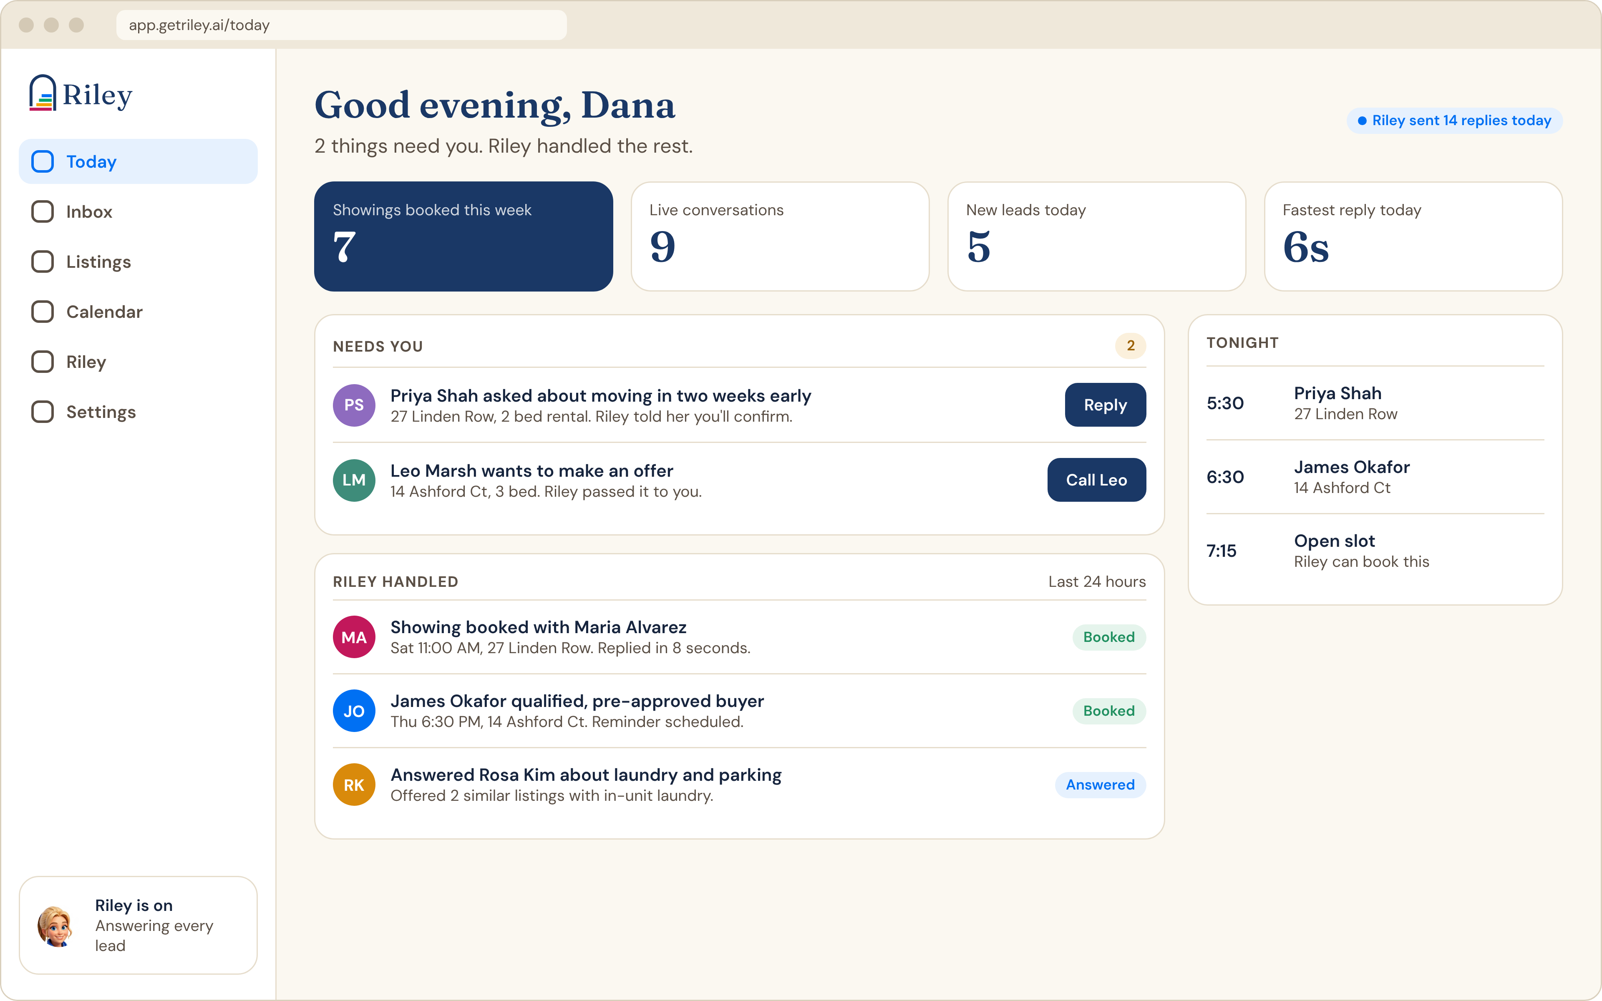Select the 5:30 Priya Shah showing tonight
This screenshot has height=1001, width=1602.
coord(1375,403)
